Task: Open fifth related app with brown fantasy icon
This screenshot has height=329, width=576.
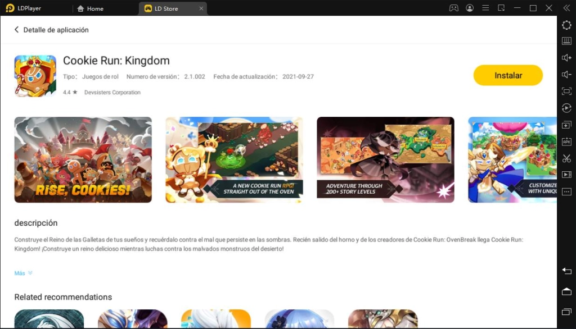Action: pos(382,319)
